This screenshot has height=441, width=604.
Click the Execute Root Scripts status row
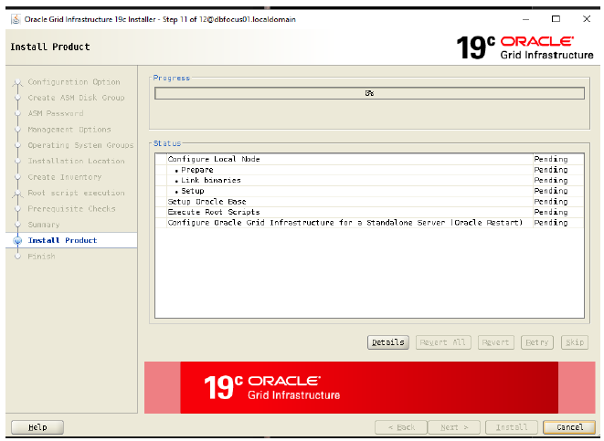point(214,212)
